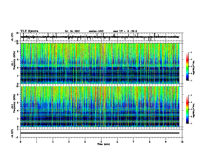Click the ch.1 spectrogram 2 kHz tick label
Screen dimensions: 205x159
point(18,76)
